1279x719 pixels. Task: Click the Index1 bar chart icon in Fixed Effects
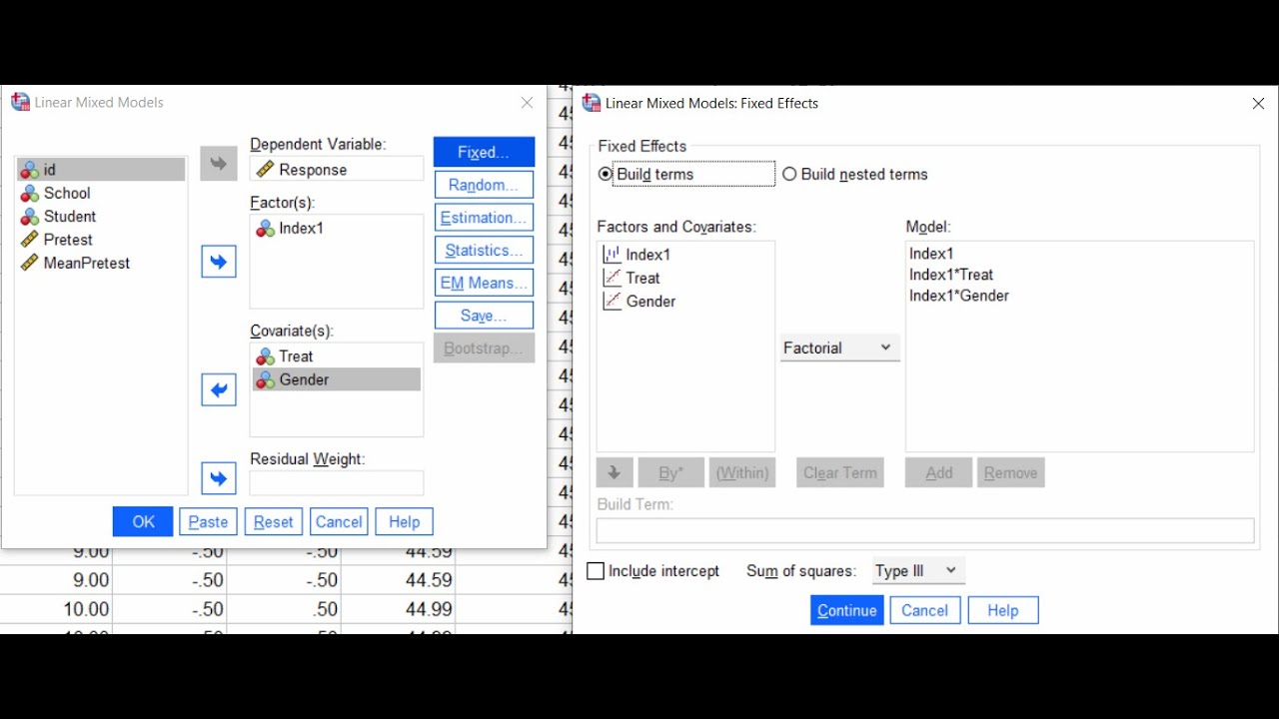pos(612,255)
